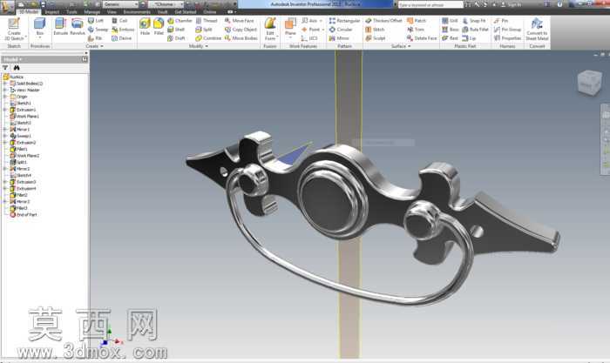
Task: Click Convert to Sheet Metal
Action: (x=537, y=30)
